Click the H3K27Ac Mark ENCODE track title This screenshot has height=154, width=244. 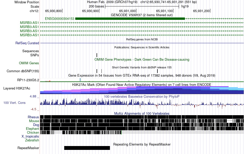click(x=142, y=85)
